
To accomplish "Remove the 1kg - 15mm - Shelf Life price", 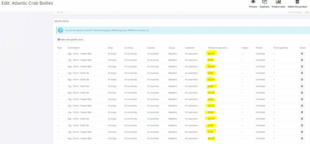I will tap(302, 73).
